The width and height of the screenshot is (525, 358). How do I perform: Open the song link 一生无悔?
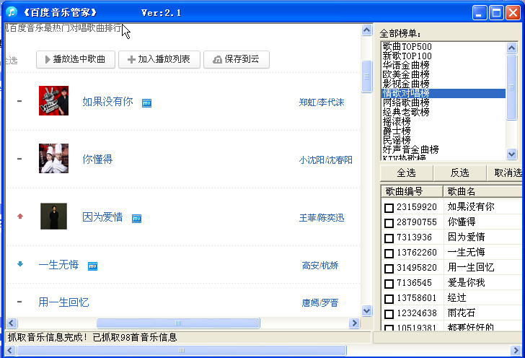click(58, 265)
